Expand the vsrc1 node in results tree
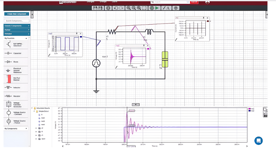Screen dimensions: 276x150 36,139
